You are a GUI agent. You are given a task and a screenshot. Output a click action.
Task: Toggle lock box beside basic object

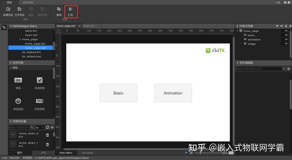click(283, 35)
